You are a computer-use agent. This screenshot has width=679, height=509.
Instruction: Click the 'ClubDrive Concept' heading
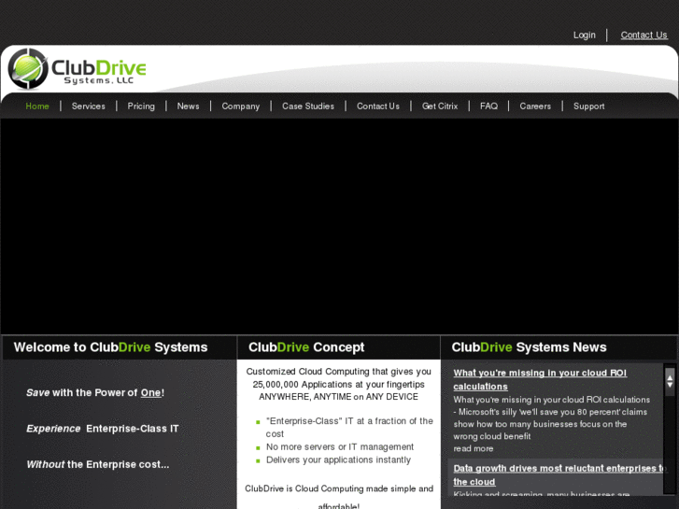(x=306, y=347)
